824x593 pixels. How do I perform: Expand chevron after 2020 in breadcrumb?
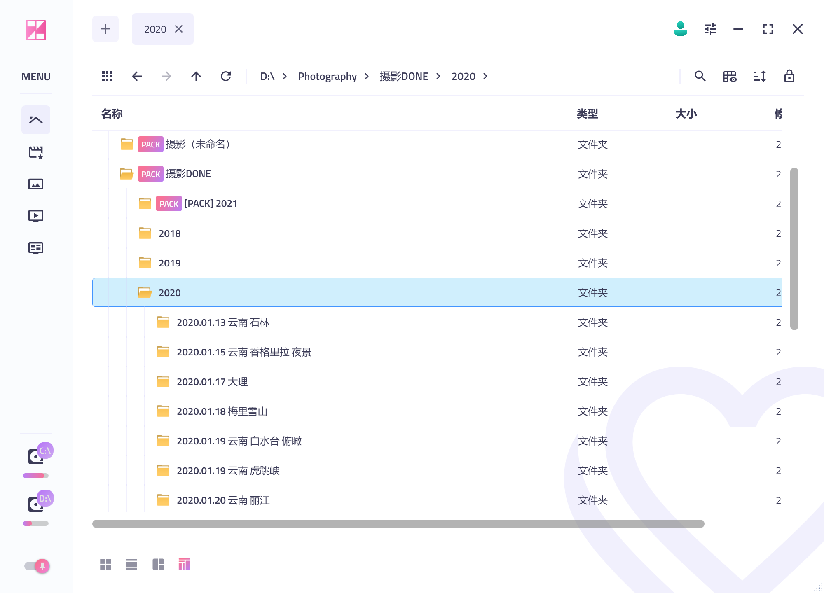click(x=485, y=76)
